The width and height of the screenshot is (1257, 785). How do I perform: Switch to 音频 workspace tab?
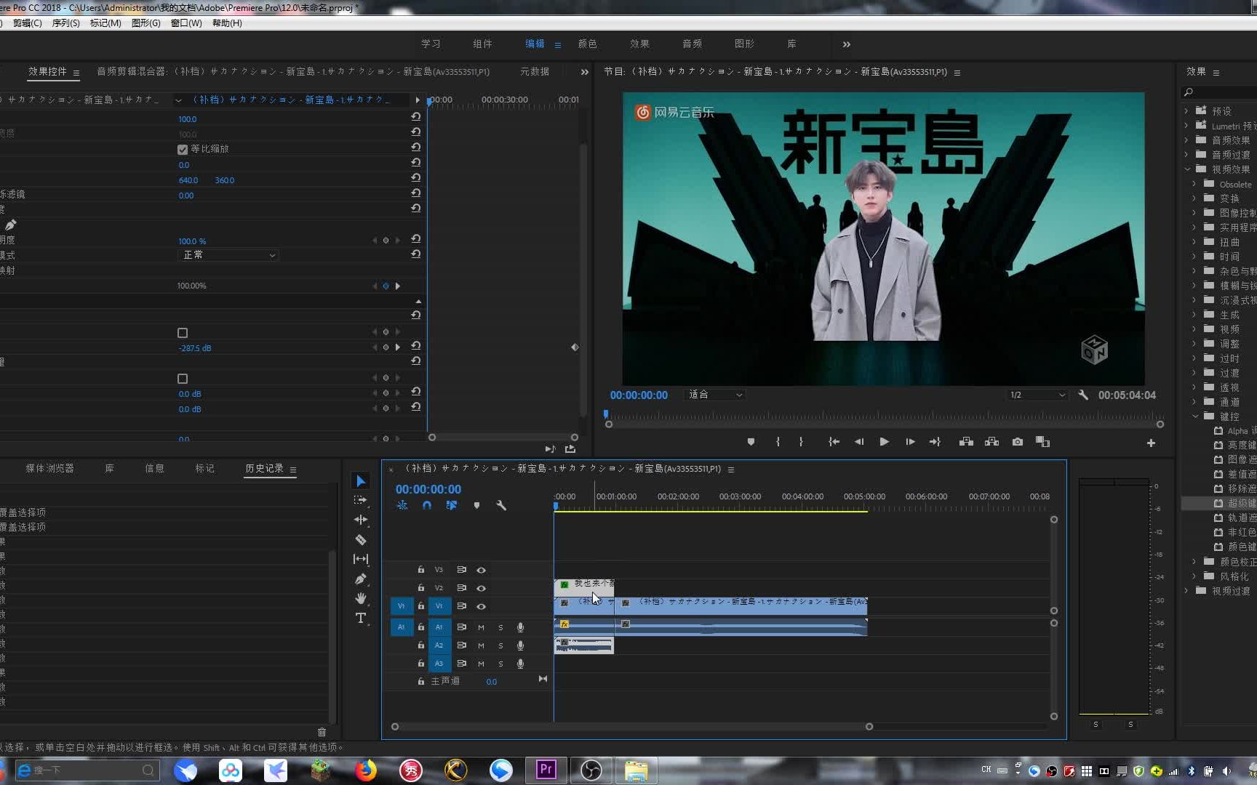tap(692, 44)
